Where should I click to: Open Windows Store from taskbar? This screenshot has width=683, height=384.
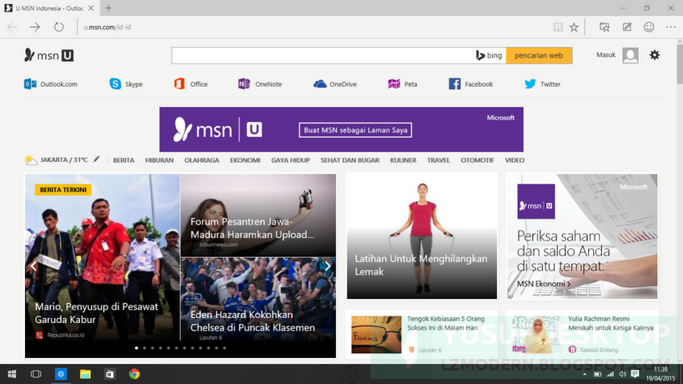tap(110, 374)
